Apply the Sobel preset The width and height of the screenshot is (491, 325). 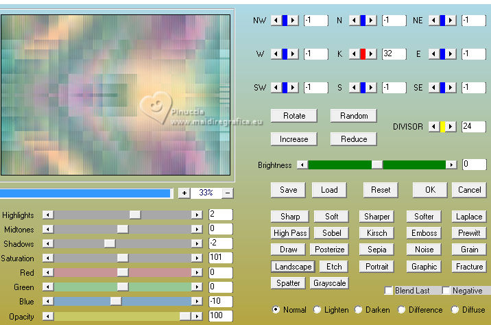(332, 233)
